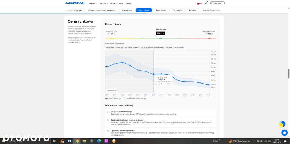Jump to the Oś czasu tab
This screenshot has height=144, width=290.
(192, 10)
